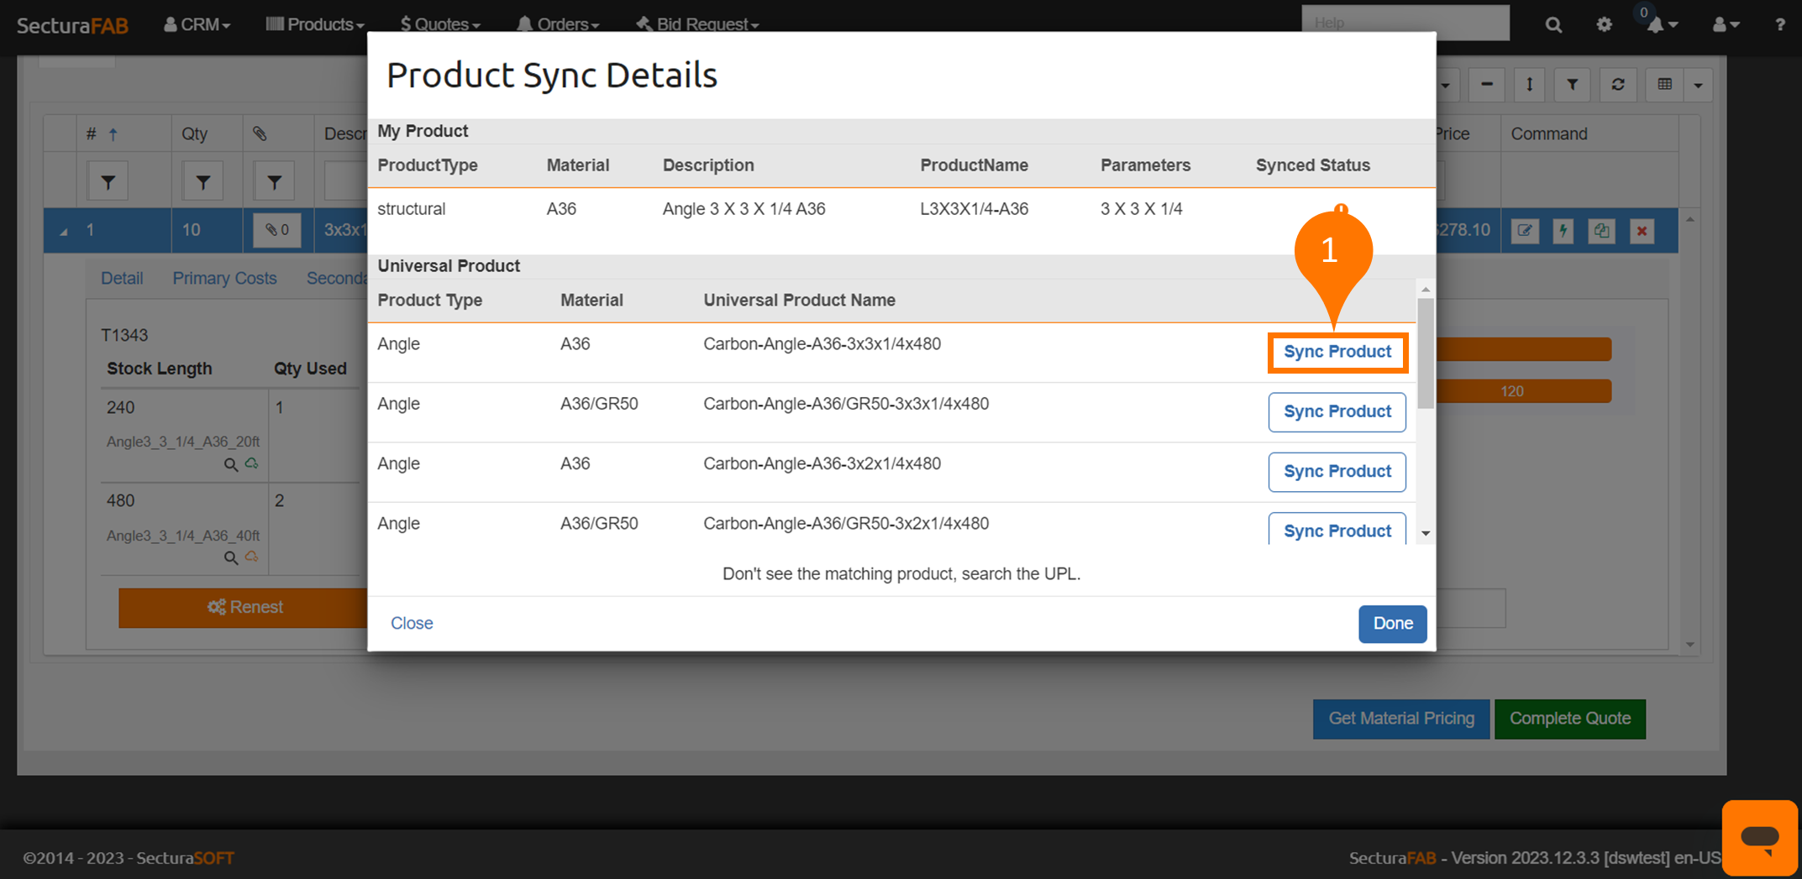Image resolution: width=1802 pixels, height=879 pixels.
Task: Click the Close link in dialog
Action: click(x=412, y=624)
